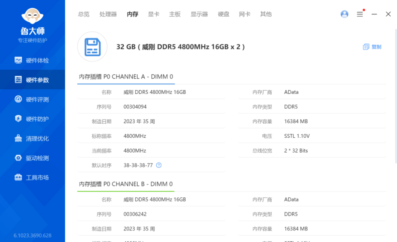Copy memory details using 复制

pyautogui.click(x=371, y=47)
